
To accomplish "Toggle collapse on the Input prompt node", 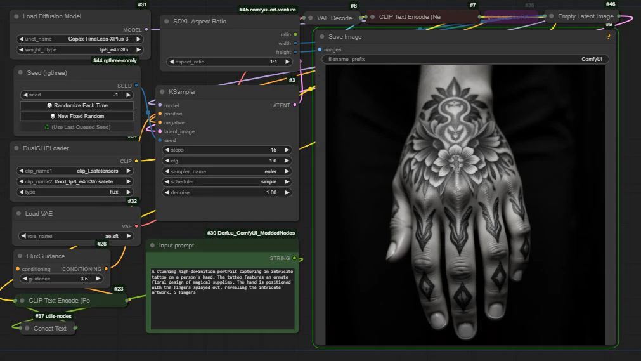I will click(152, 246).
